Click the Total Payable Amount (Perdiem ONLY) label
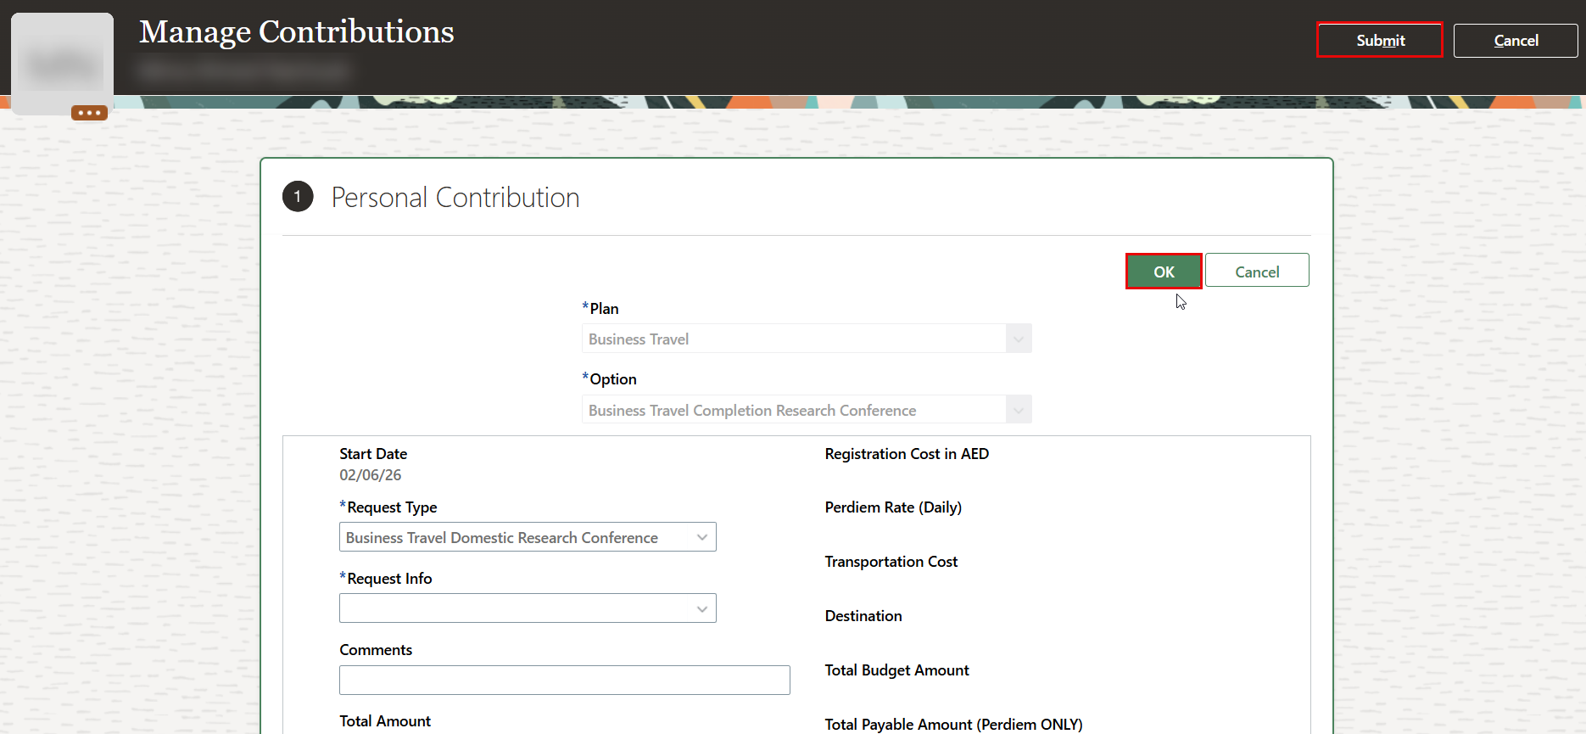Screen dimensions: 1586x734 click(x=953, y=724)
